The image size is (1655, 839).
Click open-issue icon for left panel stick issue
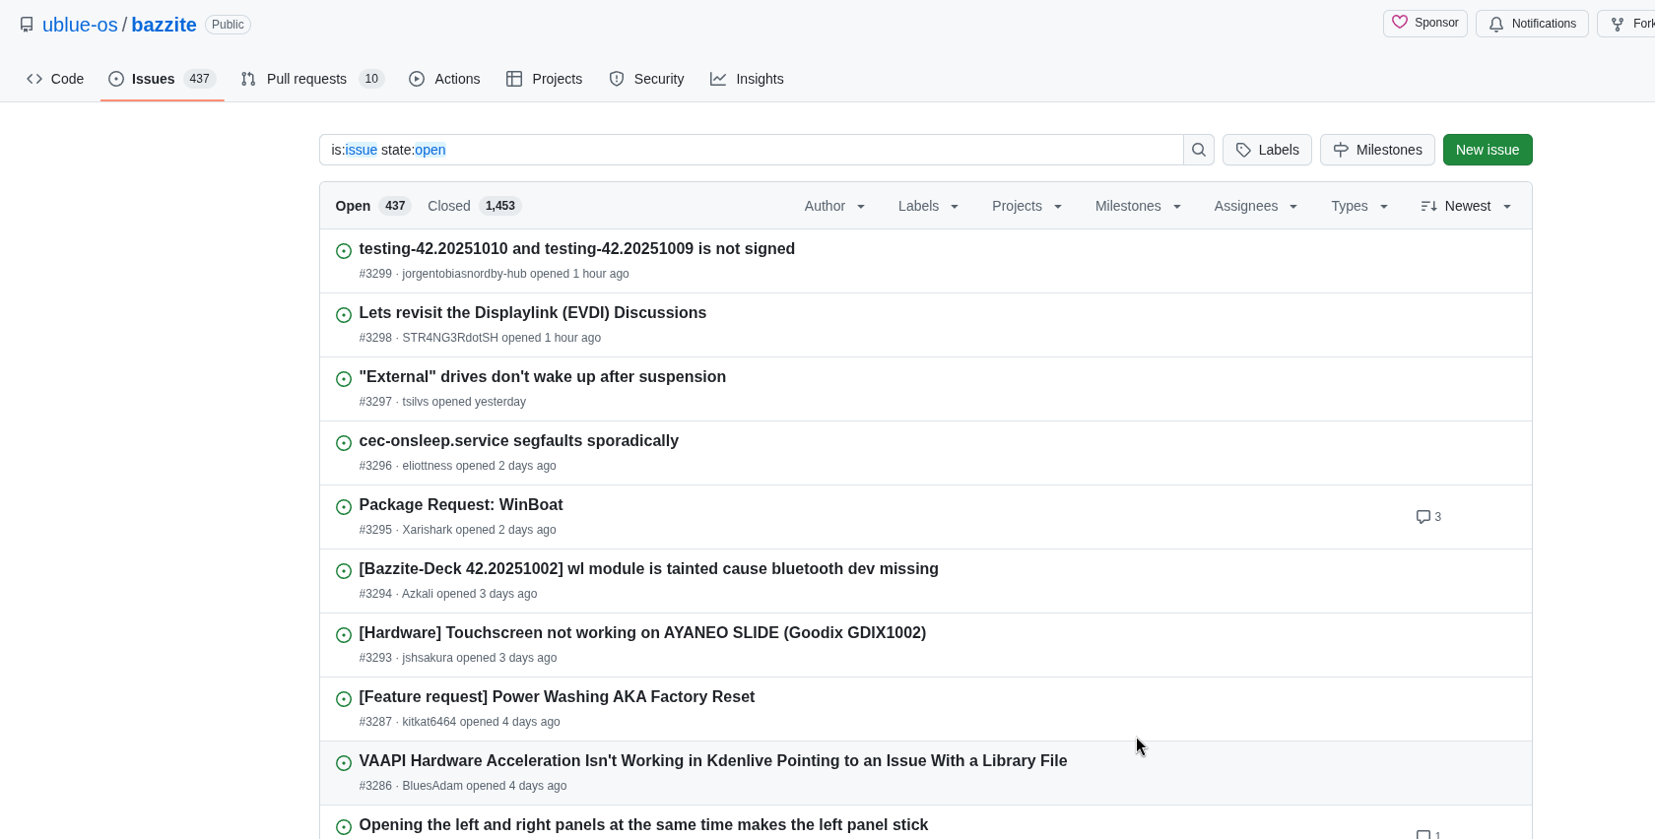(344, 827)
